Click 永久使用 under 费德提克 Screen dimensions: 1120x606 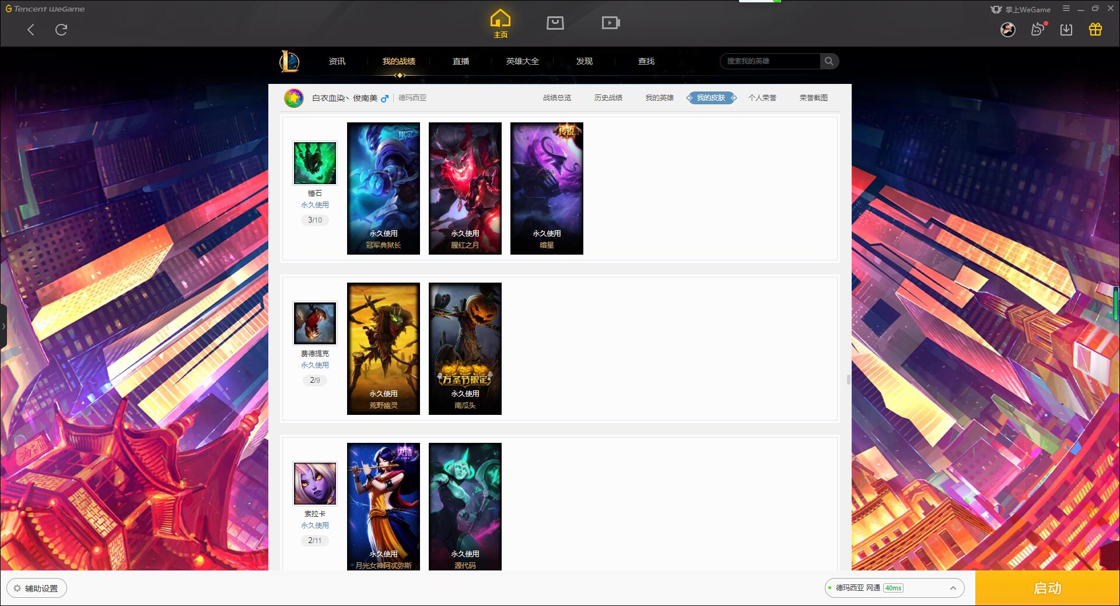click(x=315, y=365)
